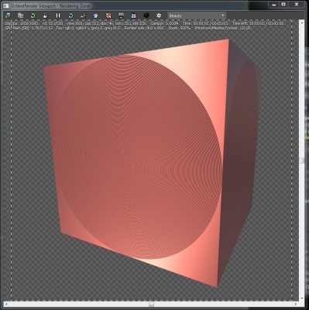Toggle the black clay mode icon

[146, 15]
